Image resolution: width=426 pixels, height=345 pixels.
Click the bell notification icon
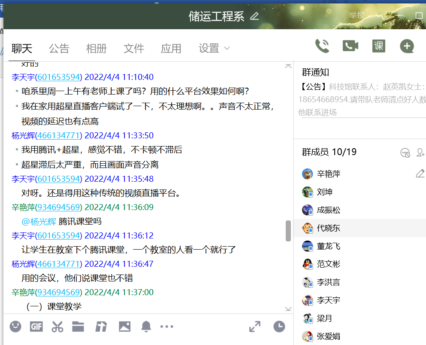point(146,327)
